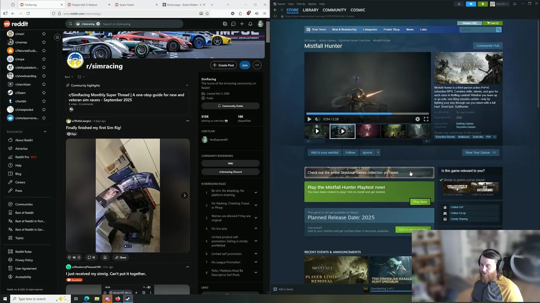Toggle favorite star for r/meirl
This screenshot has width=540, height=303.
click(43, 34)
